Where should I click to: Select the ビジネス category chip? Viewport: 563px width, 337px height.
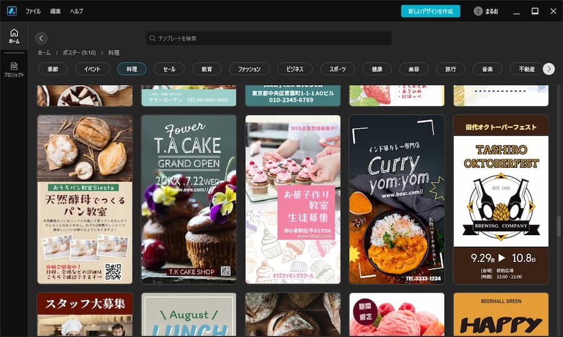295,69
